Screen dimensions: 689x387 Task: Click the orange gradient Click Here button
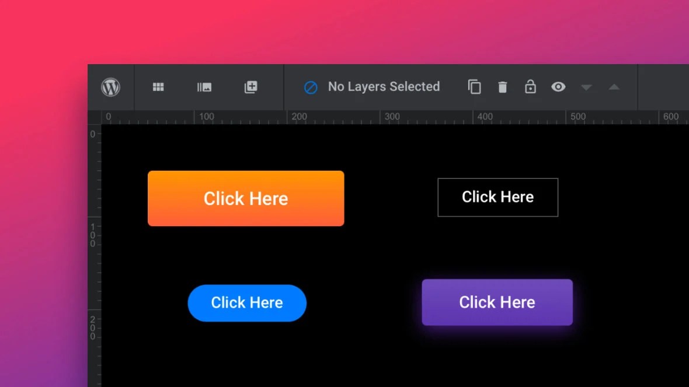[x=246, y=198]
